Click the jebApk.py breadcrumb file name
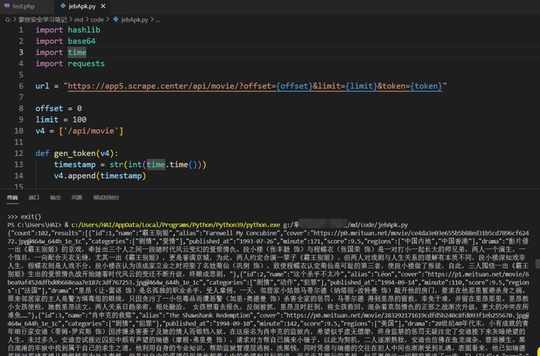This screenshot has width=540, height=356. click(x=135, y=20)
